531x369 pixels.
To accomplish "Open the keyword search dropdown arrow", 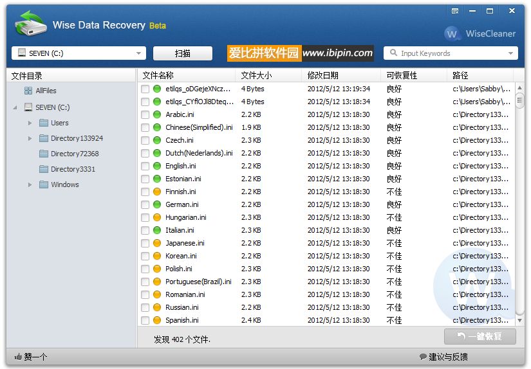I will pyautogui.click(x=510, y=53).
